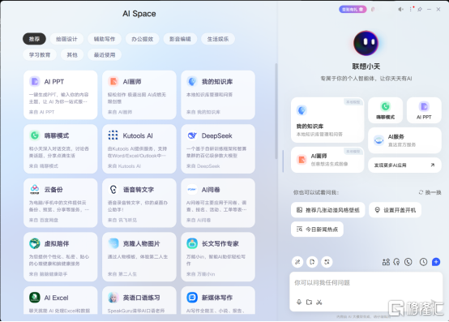Switch to the 辅助写作 tab

pos(105,39)
